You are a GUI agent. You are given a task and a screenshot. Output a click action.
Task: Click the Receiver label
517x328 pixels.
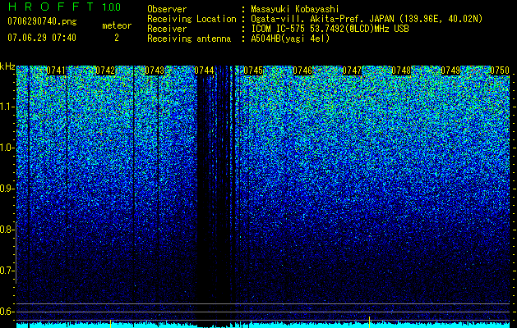pyautogui.click(x=167, y=29)
